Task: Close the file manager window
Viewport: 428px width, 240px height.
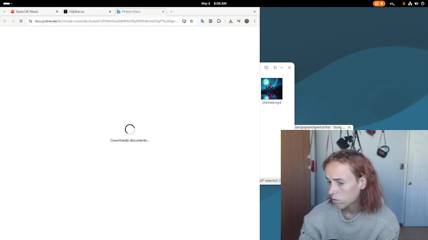Action: tap(289, 68)
